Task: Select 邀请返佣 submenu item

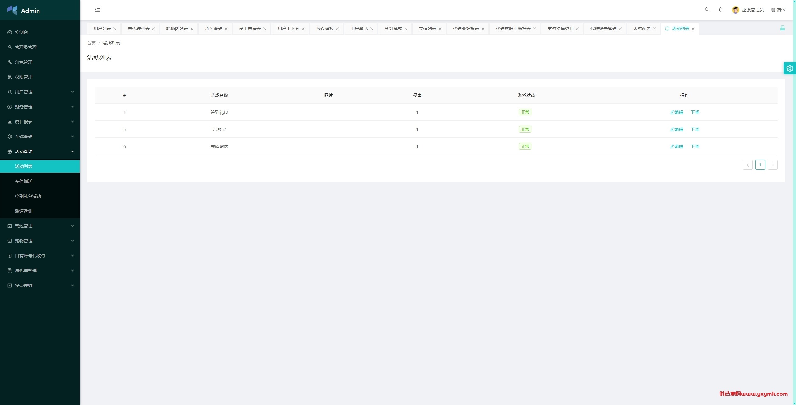Action: pyautogui.click(x=40, y=211)
